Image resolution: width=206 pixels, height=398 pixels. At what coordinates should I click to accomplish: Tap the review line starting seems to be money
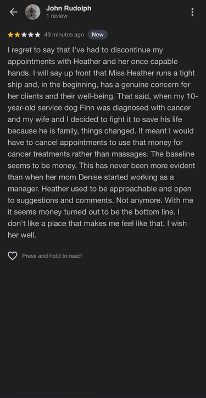click(102, 166)
